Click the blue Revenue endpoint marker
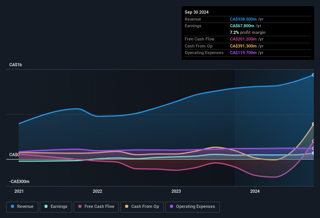Screen dimensions: 320x218 point(313,75)
